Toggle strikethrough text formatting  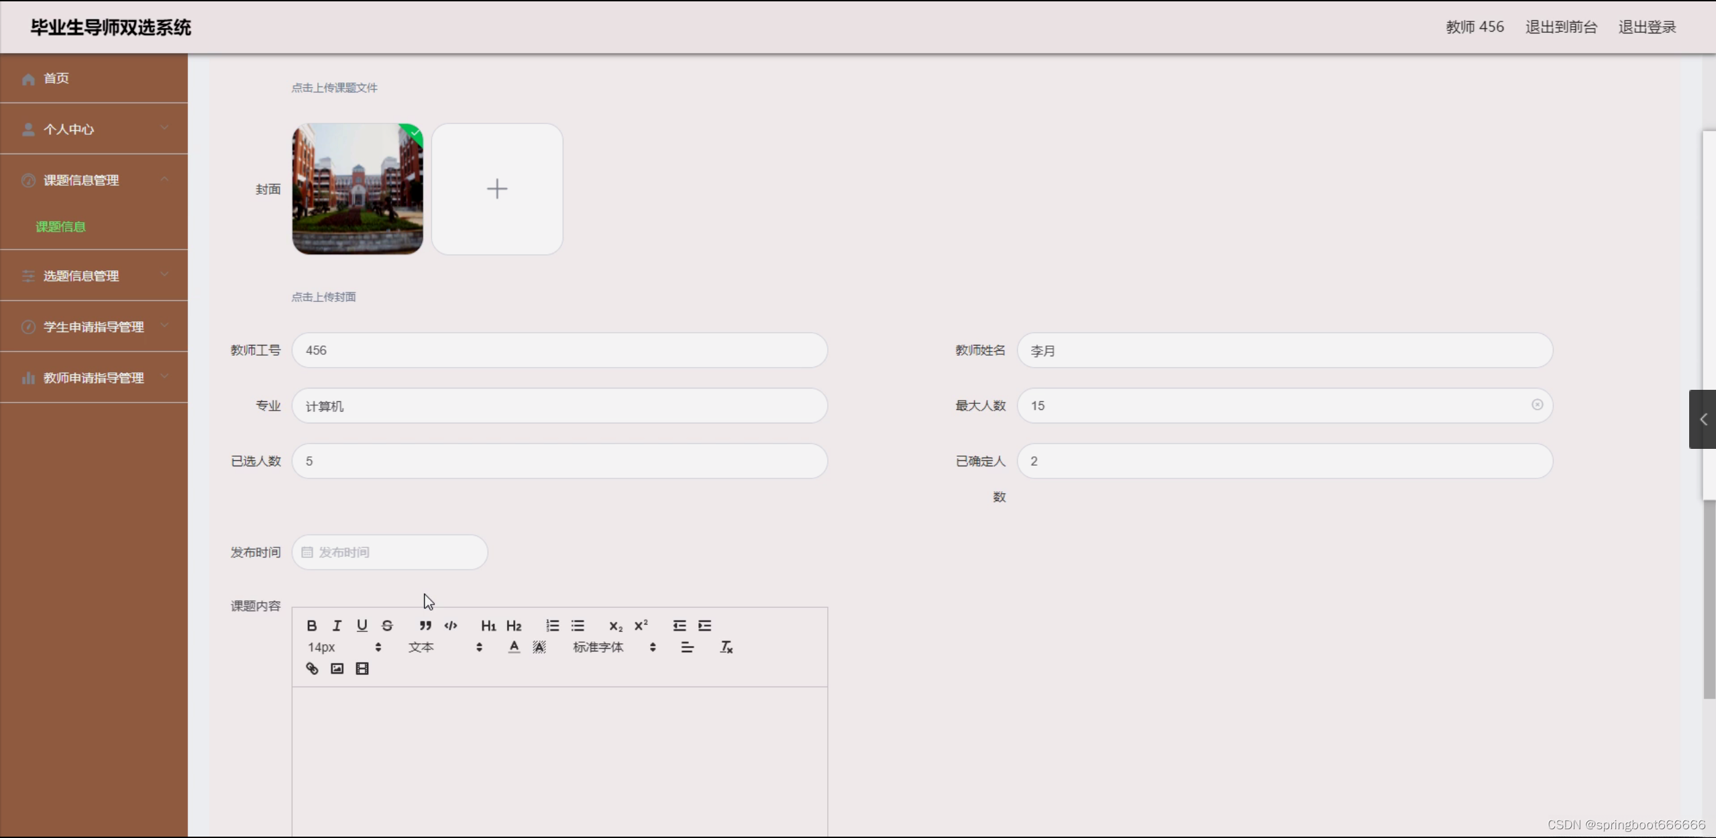click(387, 625)
